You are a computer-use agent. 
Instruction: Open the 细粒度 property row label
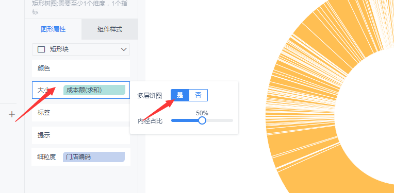pyautogui.click(x=46, y=157)
